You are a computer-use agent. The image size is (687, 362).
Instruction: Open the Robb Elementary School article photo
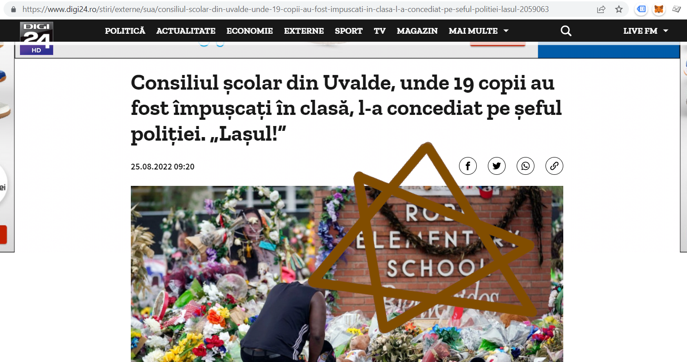[x=347, y=274]
